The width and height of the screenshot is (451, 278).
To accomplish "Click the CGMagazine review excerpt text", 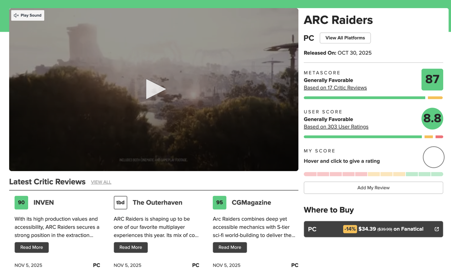I will point(254,227).
